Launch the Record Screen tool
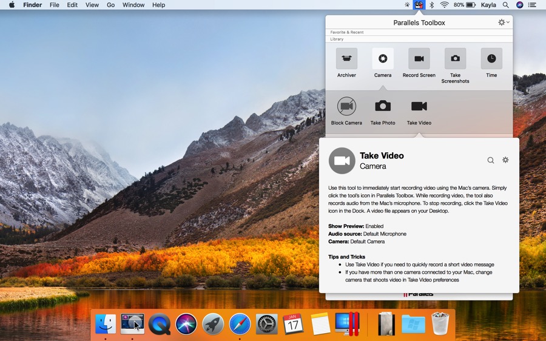This screenshot has width=546, height=341. click(x=419, y=59)
